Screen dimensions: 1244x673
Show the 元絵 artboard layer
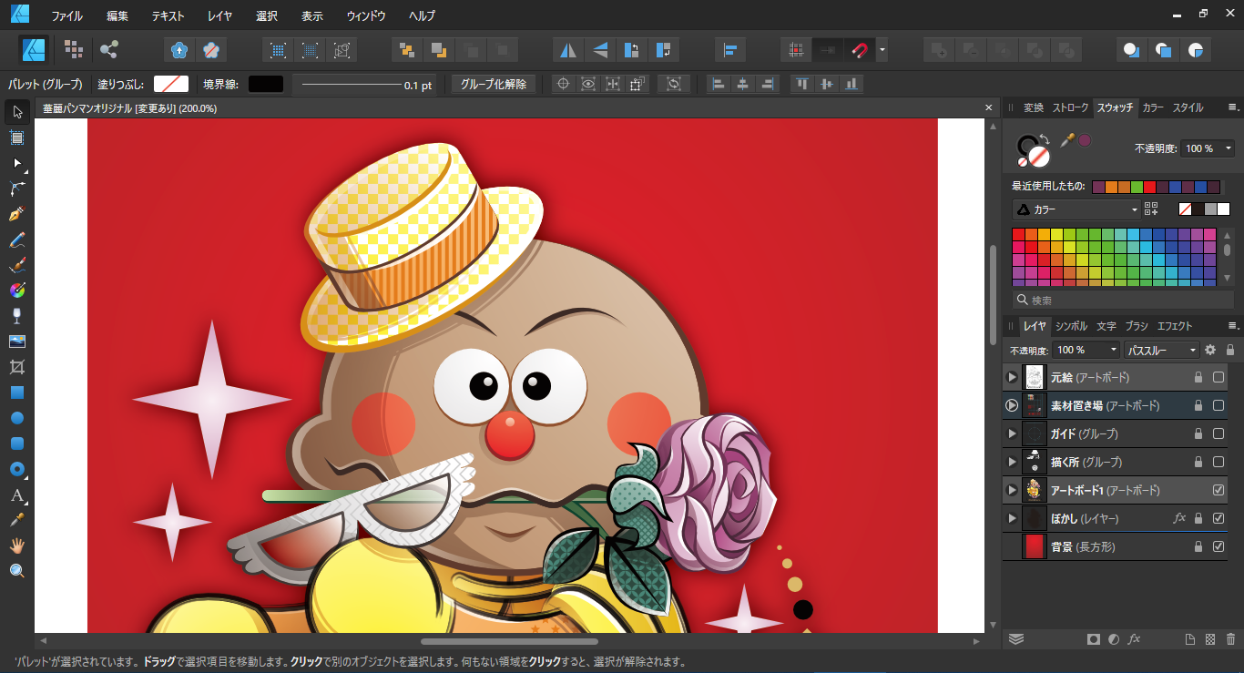[1219, 377]
